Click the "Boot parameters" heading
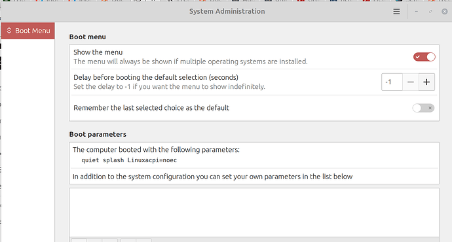This screenshot has width=452, height=242. (98, 134)
